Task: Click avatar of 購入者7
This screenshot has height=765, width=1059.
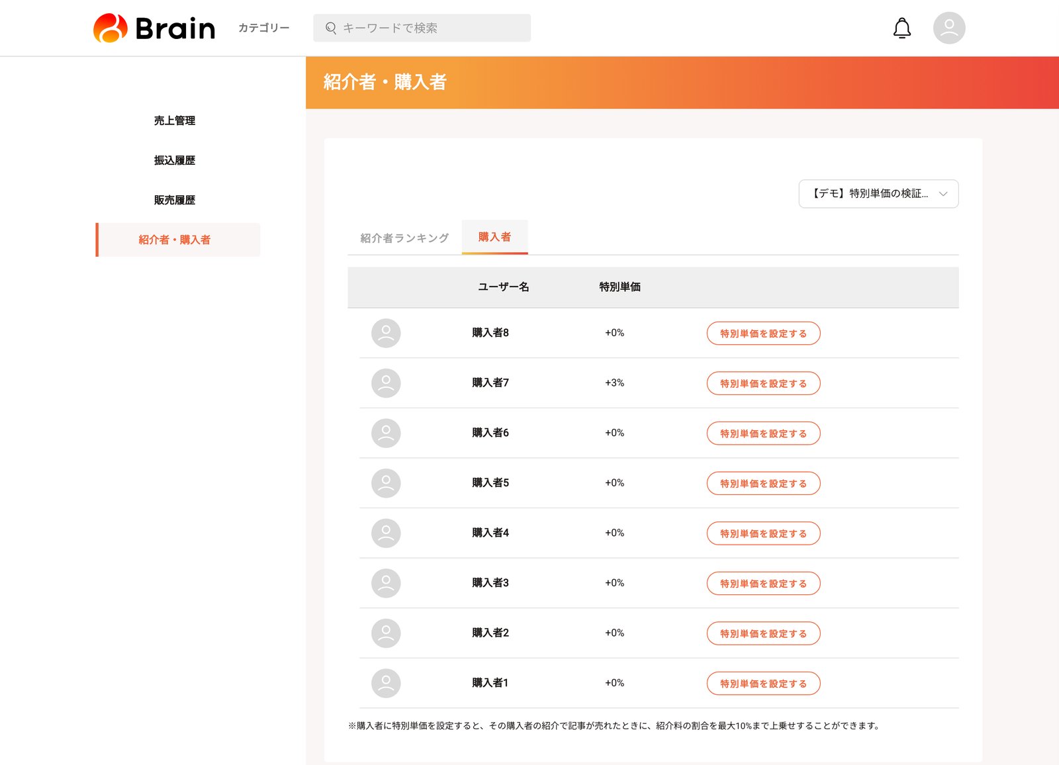Action: pyautogui.click(x=386, y=383)
